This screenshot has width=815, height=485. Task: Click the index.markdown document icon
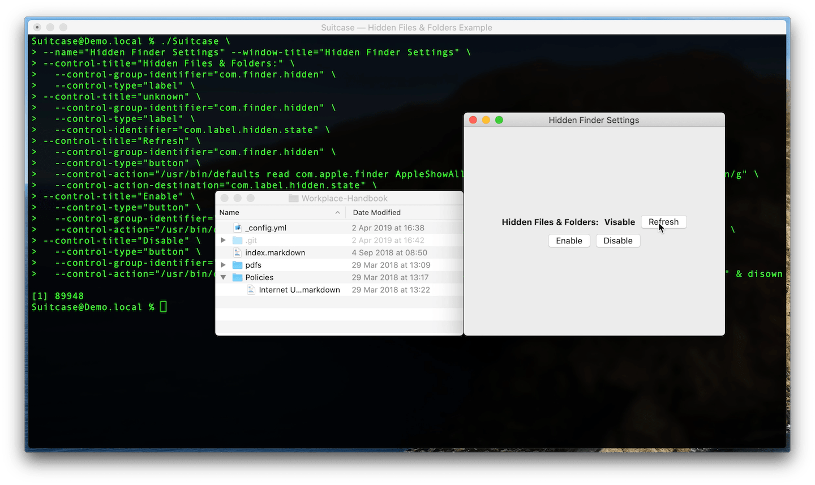click(x=238, y=252)
